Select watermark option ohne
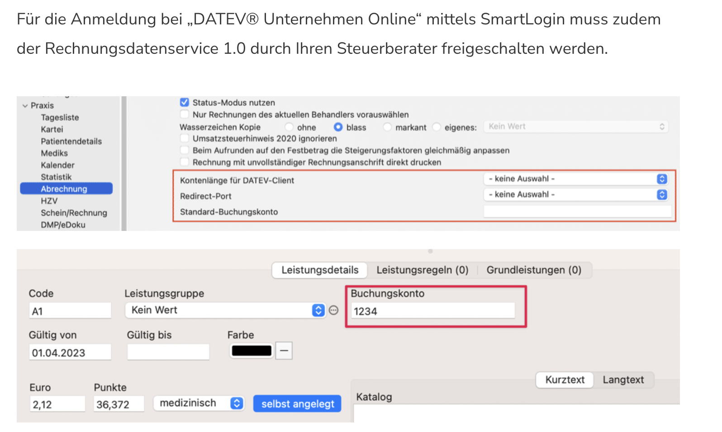 (x=289, y=127)
